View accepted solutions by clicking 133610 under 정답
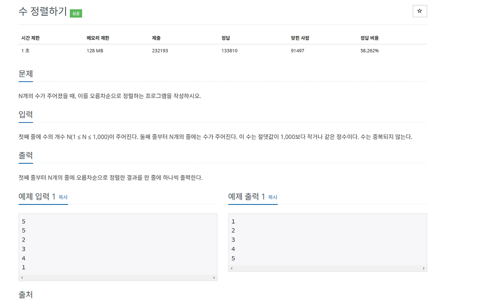The image size is (492, 299). [x=229, y=50]
